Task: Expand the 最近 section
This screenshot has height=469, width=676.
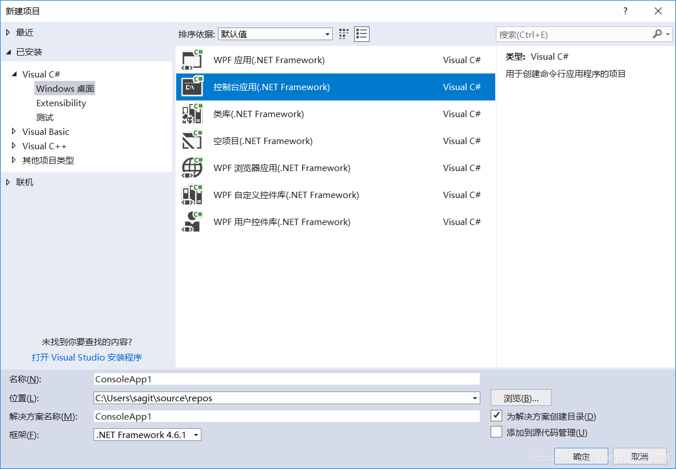Action: [x=8, y=32]
